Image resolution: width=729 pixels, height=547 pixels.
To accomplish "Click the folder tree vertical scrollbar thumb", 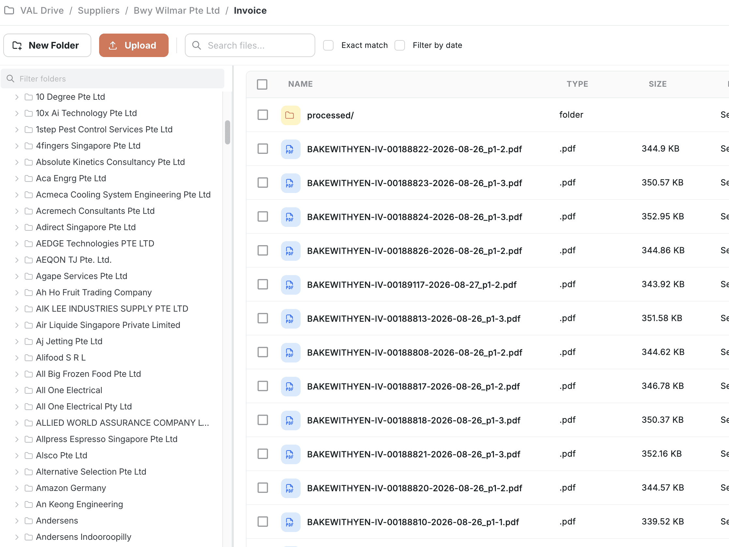I will coord(227,132).
